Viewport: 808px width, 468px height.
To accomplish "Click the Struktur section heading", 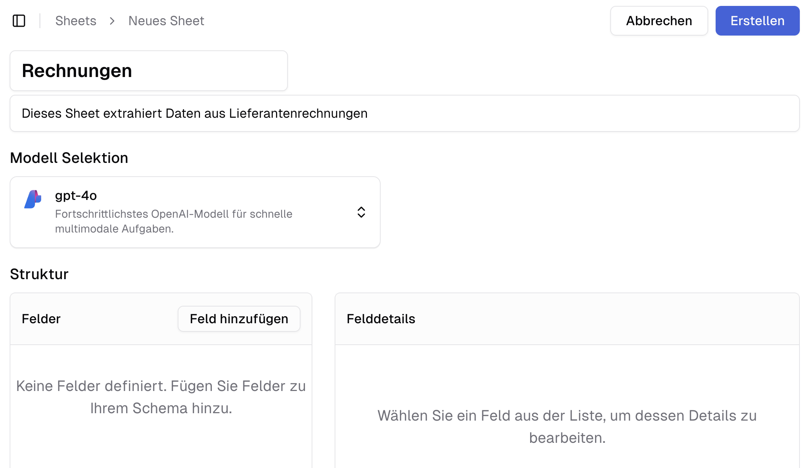I will [x=39, y=274].
